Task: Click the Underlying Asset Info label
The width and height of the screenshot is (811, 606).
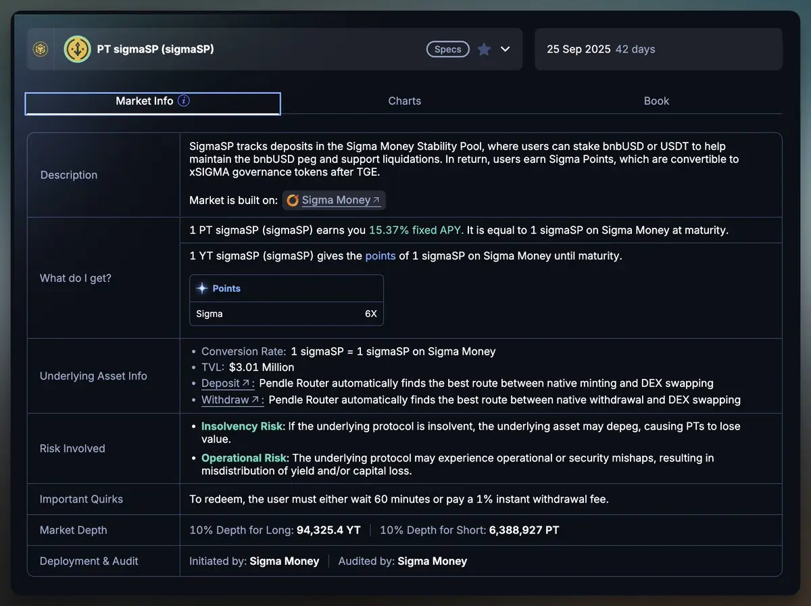Action: coord(93,376)
